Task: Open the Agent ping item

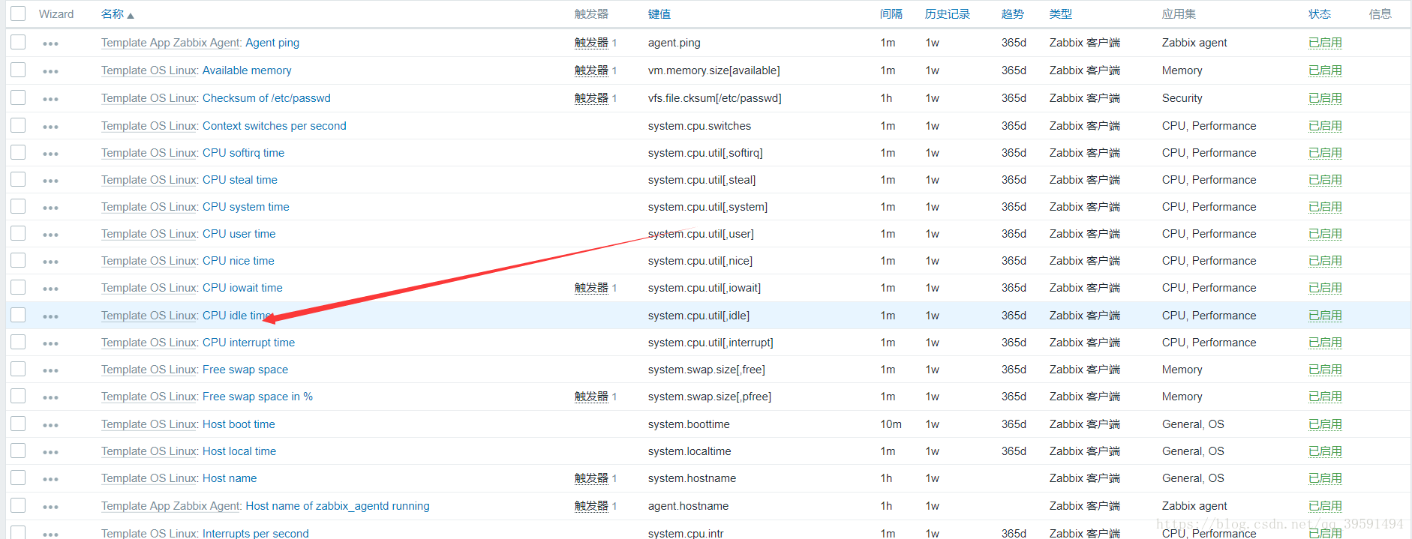Action: tap(272, 43)
